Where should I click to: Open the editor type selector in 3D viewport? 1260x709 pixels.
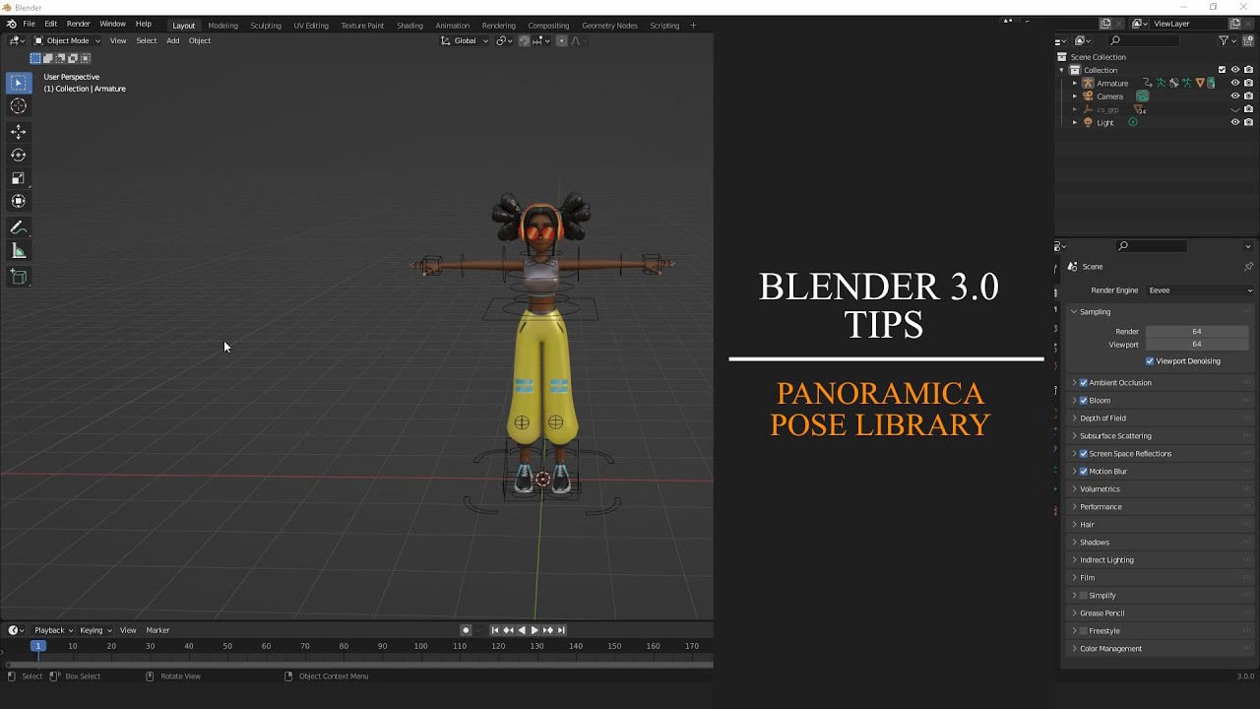point(17,40)
